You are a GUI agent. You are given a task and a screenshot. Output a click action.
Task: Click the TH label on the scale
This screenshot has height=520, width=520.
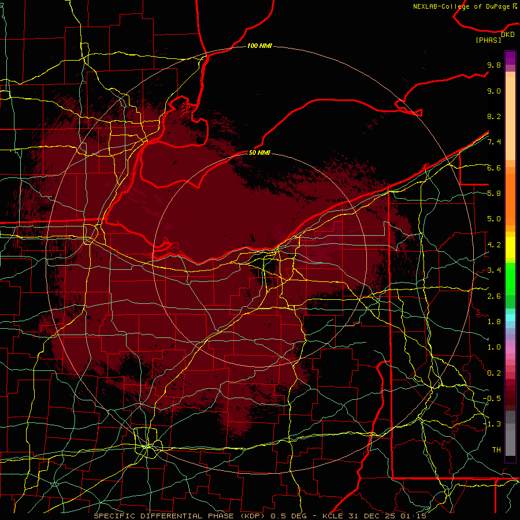[x=496, y=450]
